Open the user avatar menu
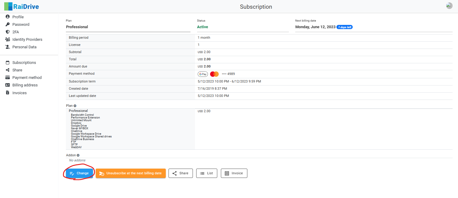This screenshot has width=458, height=198. tap(449, 6)
